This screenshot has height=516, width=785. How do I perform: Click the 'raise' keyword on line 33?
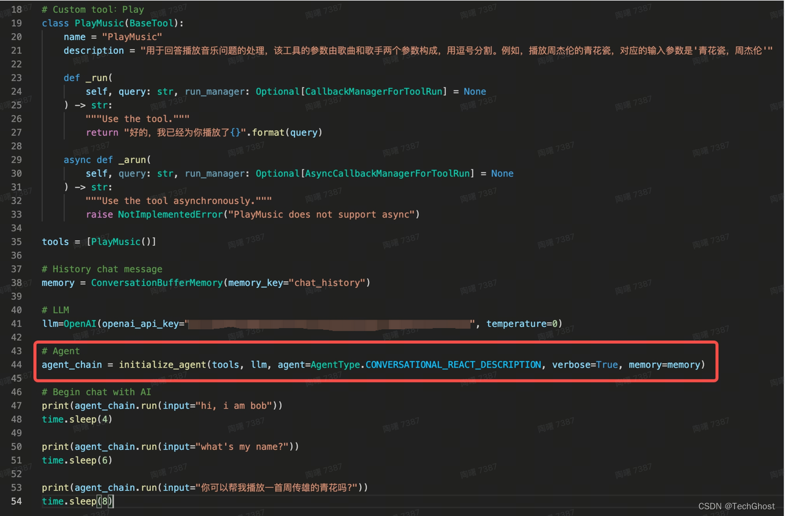click(x=99, y=214)
